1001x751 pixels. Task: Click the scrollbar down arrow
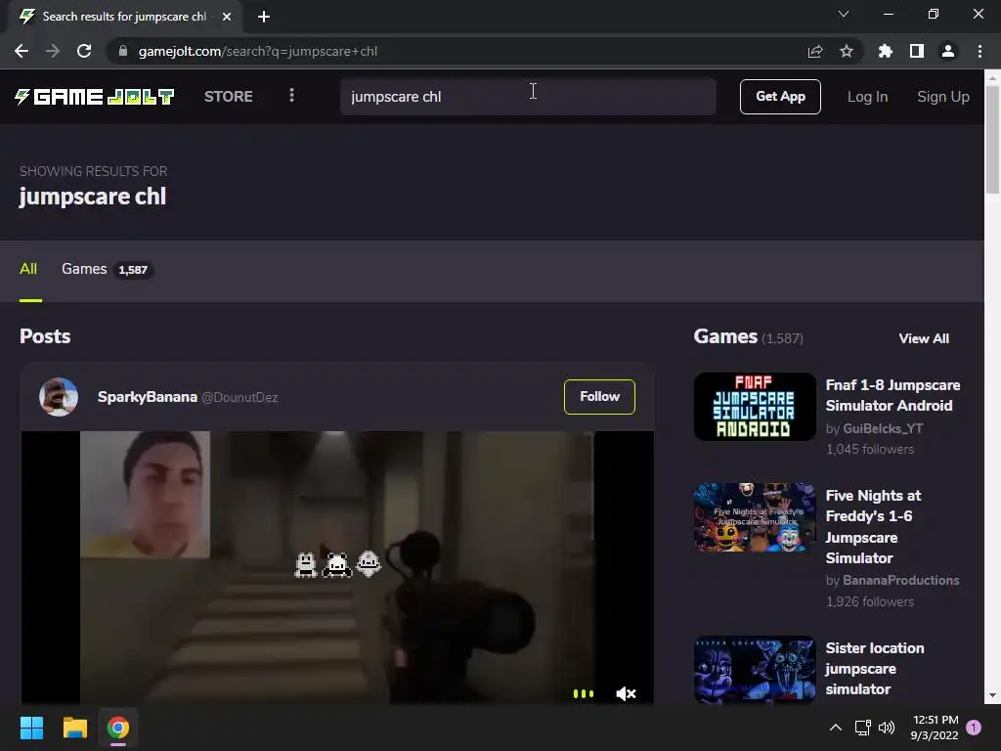pyautogui.click(x=993, y=695)
